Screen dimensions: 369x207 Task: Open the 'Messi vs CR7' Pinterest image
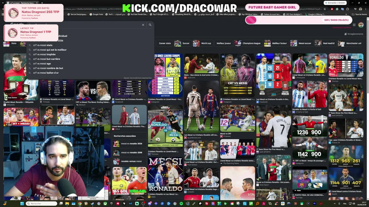tap(238, 118)
